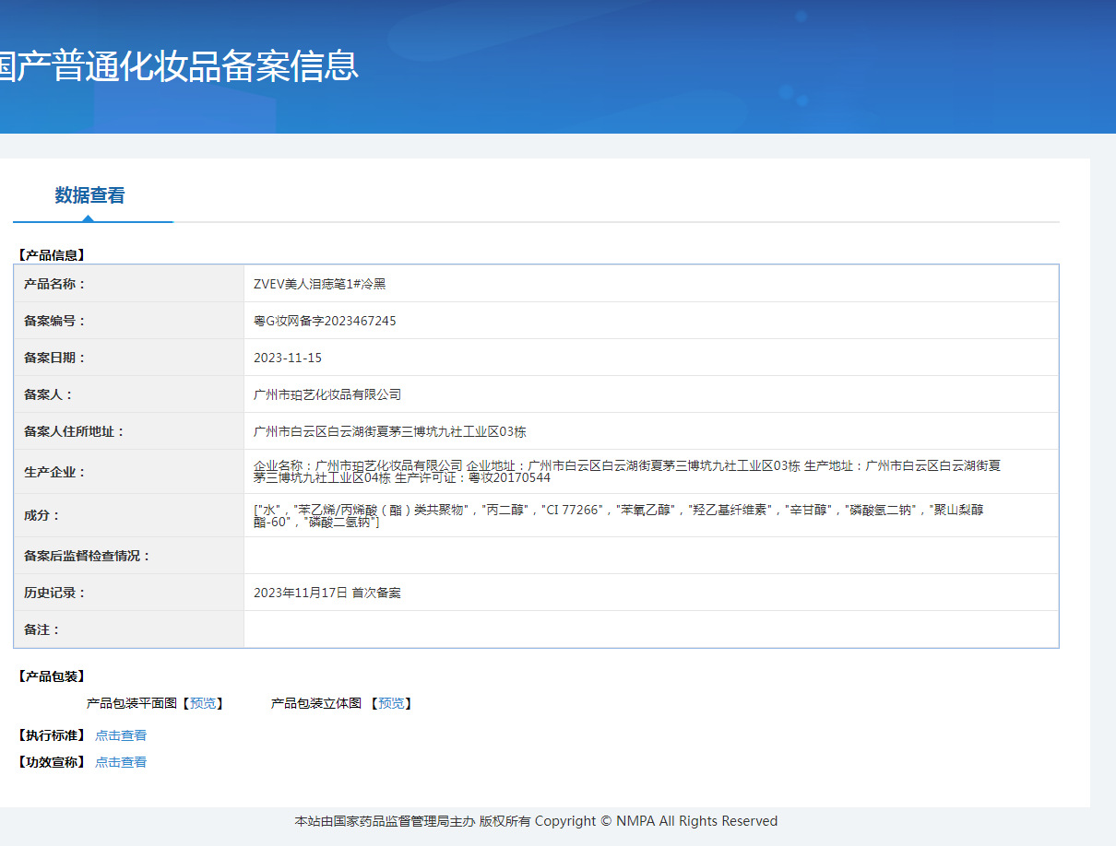Screen dimensions: 1116x846
Task: Click the 备案后监督检查情况 row label
Action: [x=87, y=556]
